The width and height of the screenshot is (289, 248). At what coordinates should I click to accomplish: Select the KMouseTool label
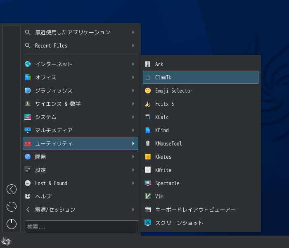pyautogui.click(x=168, y=143)
